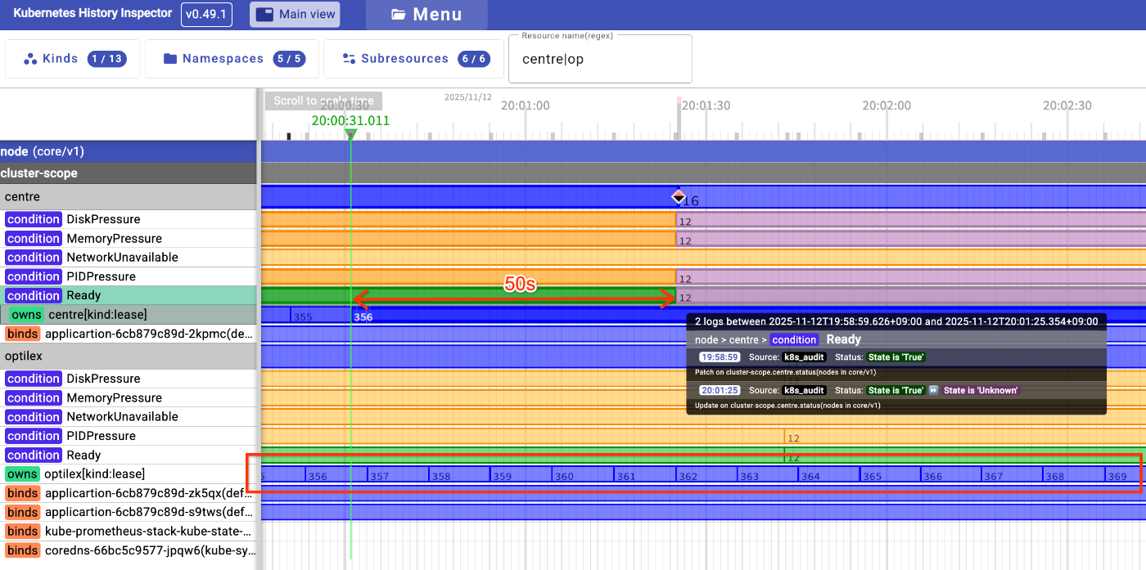The height and width of the screenshot is (570, 1146).
Task: Select centre DiskPressure condition row
Action: (129, 219)
